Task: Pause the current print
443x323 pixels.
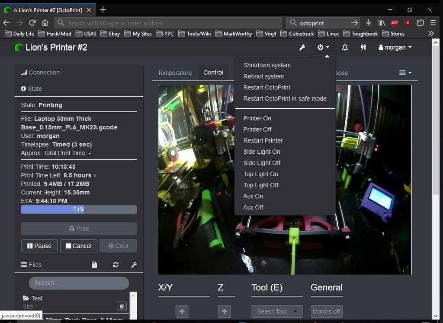Action: pos(39,246)
